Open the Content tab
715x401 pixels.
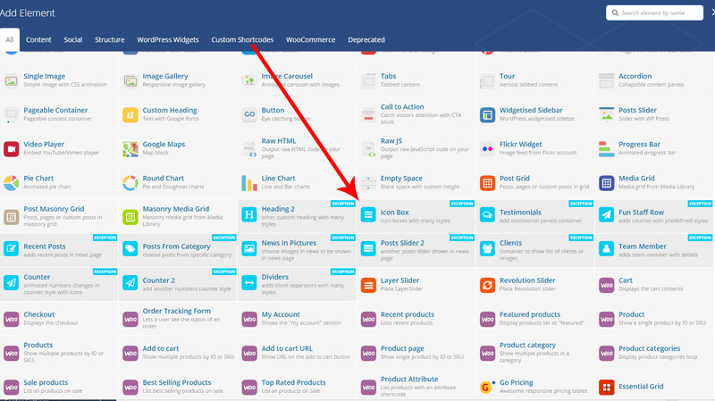click(x=38, y=39)
